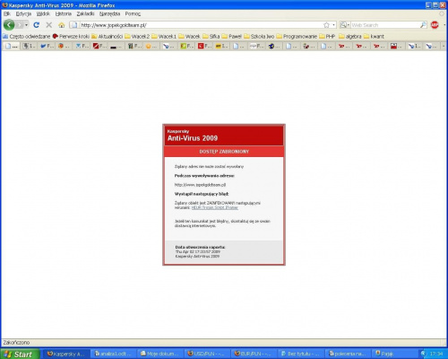
Task: Open the Zakładki menu
Action: [85, 13]
